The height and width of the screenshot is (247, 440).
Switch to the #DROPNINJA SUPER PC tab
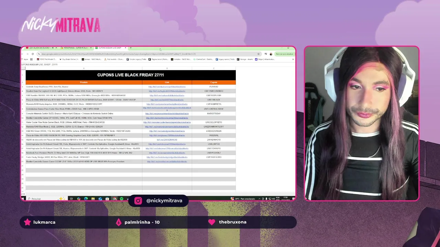point(76,48)
